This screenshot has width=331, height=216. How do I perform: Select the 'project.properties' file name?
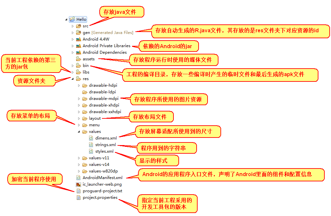pos(100,198)
